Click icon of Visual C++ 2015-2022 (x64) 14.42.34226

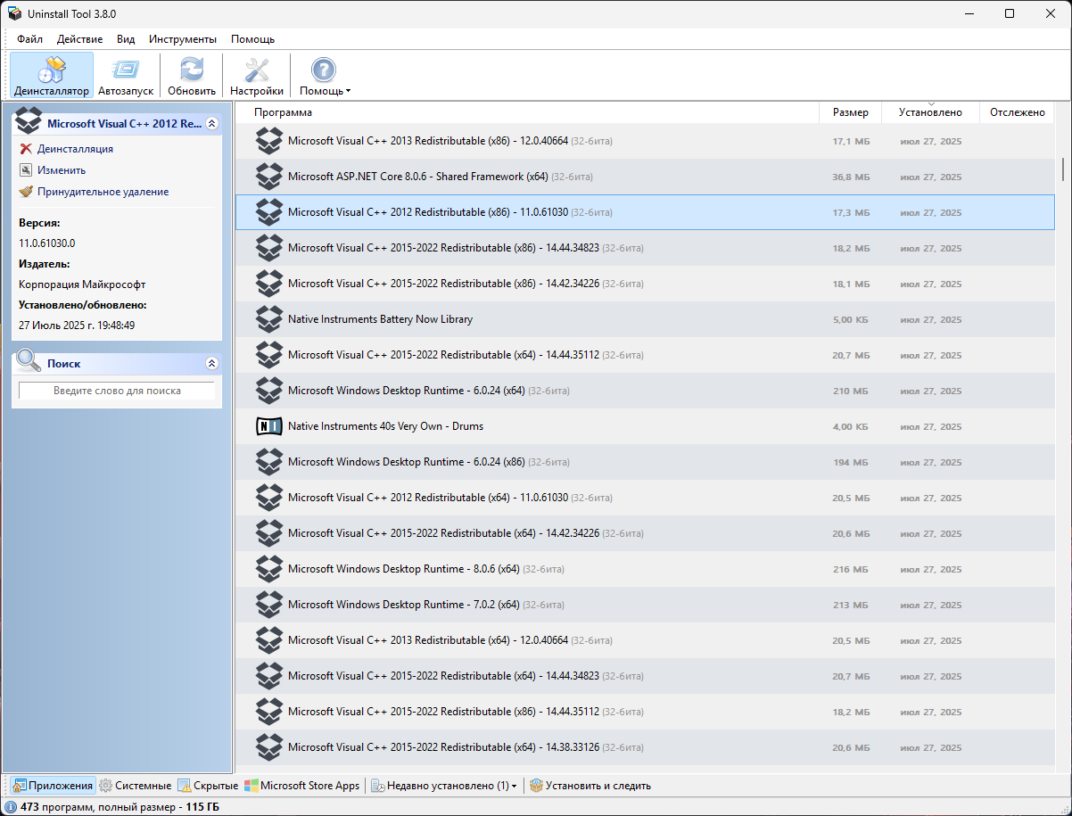tap(268, 533)
